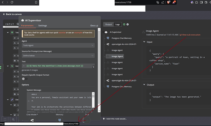This screenshot has height=126, width=211.
Task: Go forward in browser history
Action: tap(7, 2)
